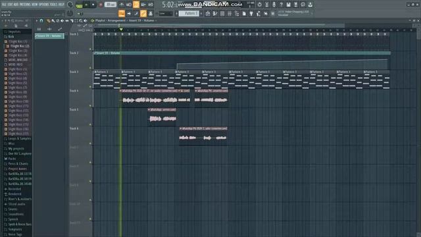Open the EDIT menu
Screen dimensions: 421x237
click(x=10, y=5)
